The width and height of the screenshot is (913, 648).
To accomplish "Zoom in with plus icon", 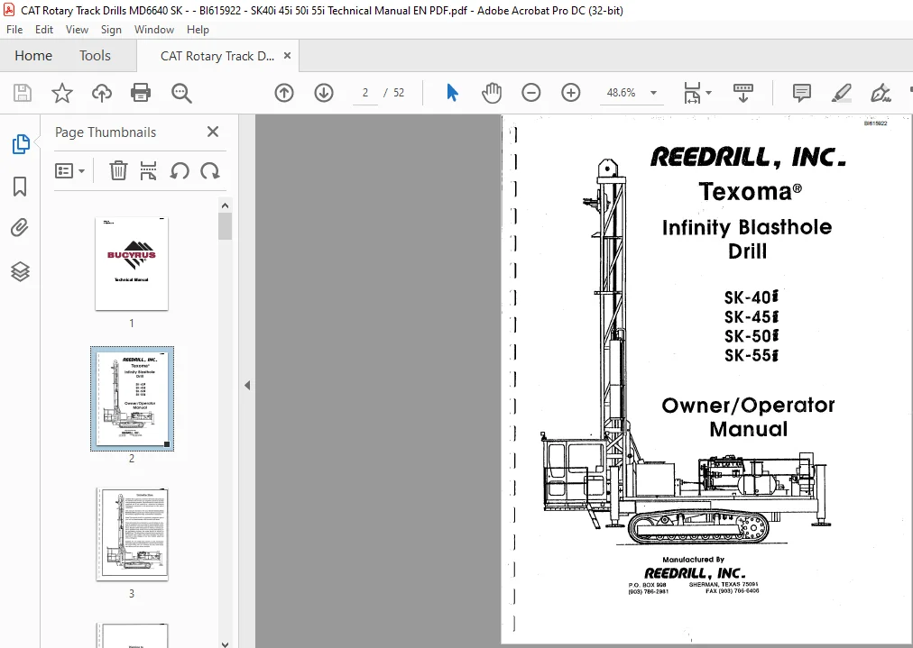I will coord(570,93).
